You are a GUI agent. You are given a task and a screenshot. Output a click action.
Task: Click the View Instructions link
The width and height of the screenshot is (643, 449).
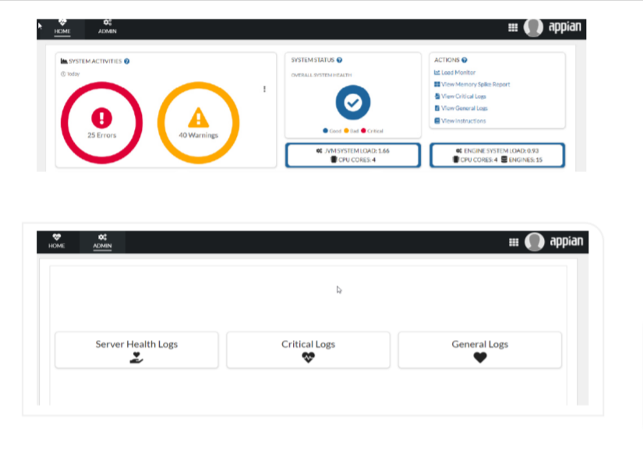tap(462, 121)
